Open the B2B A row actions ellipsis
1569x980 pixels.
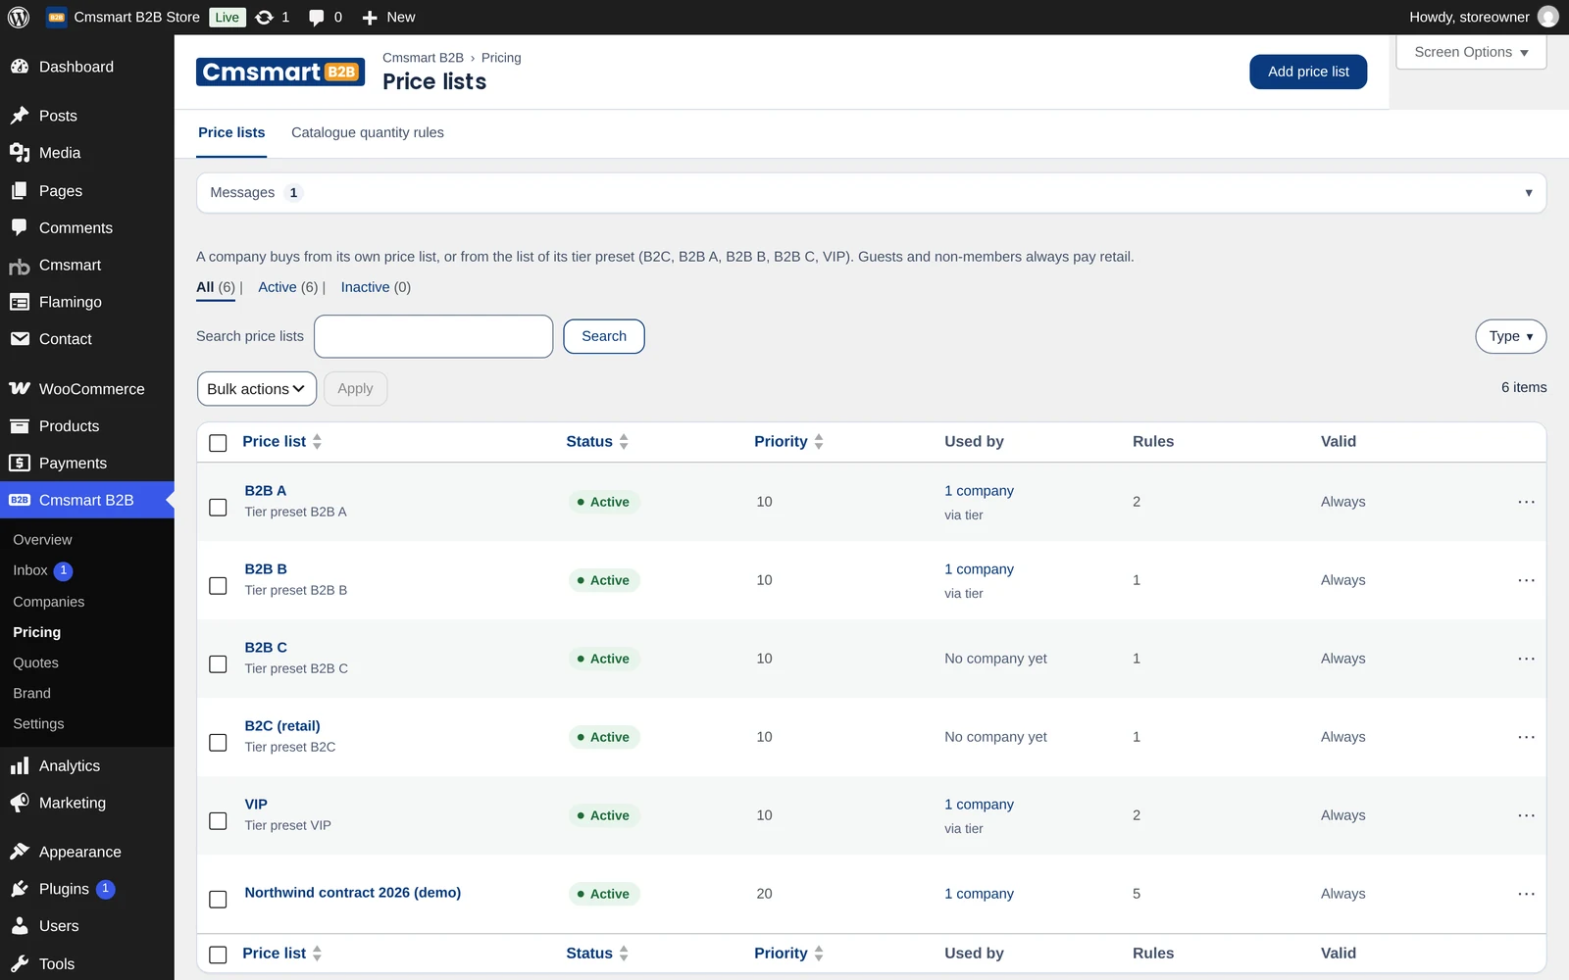[1526, 502]
